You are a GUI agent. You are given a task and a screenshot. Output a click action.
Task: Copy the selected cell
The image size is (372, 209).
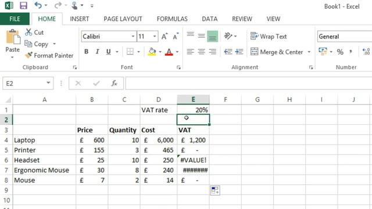[x=37, y=44]
